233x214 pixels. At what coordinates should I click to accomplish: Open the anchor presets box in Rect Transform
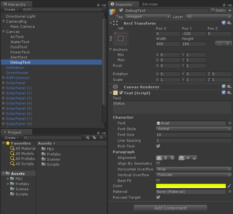click(x=120, y=39)
